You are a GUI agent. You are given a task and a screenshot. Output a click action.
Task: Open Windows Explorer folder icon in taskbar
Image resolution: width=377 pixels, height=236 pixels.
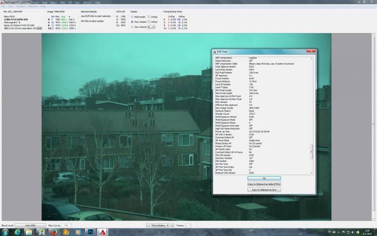pyautogui.click(x=29, y=232)
